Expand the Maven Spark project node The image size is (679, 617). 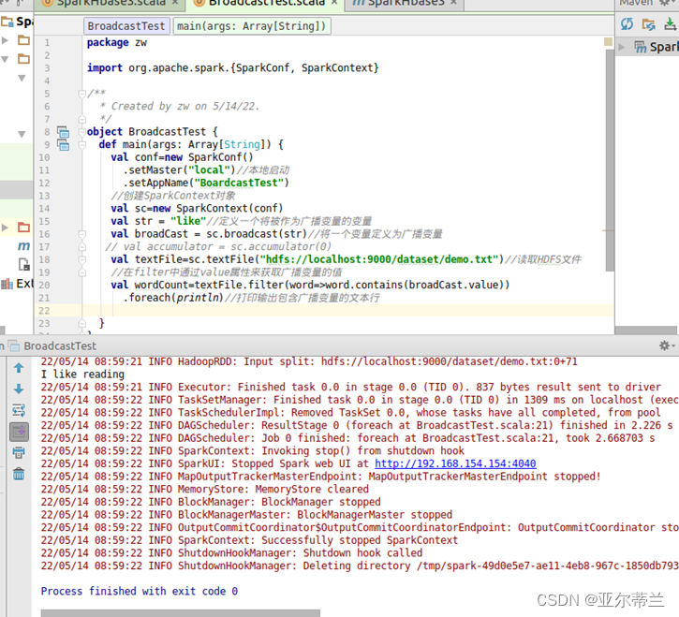622,47
